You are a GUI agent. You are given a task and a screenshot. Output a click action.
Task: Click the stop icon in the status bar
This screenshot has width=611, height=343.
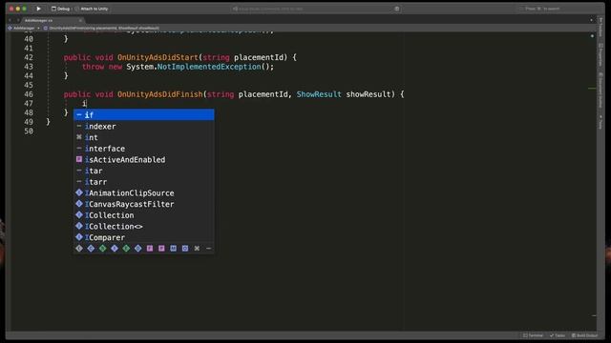[397, 9]
